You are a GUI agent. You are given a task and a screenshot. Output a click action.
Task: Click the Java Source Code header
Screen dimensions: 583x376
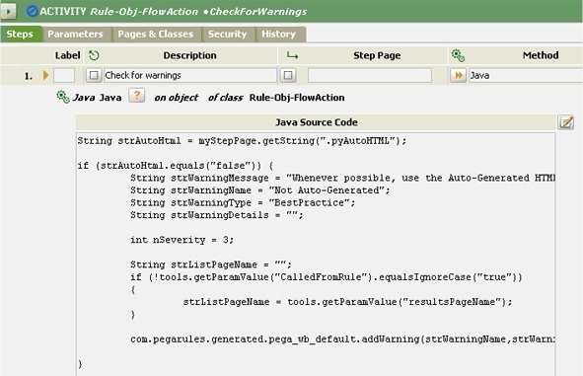[316, 122]
